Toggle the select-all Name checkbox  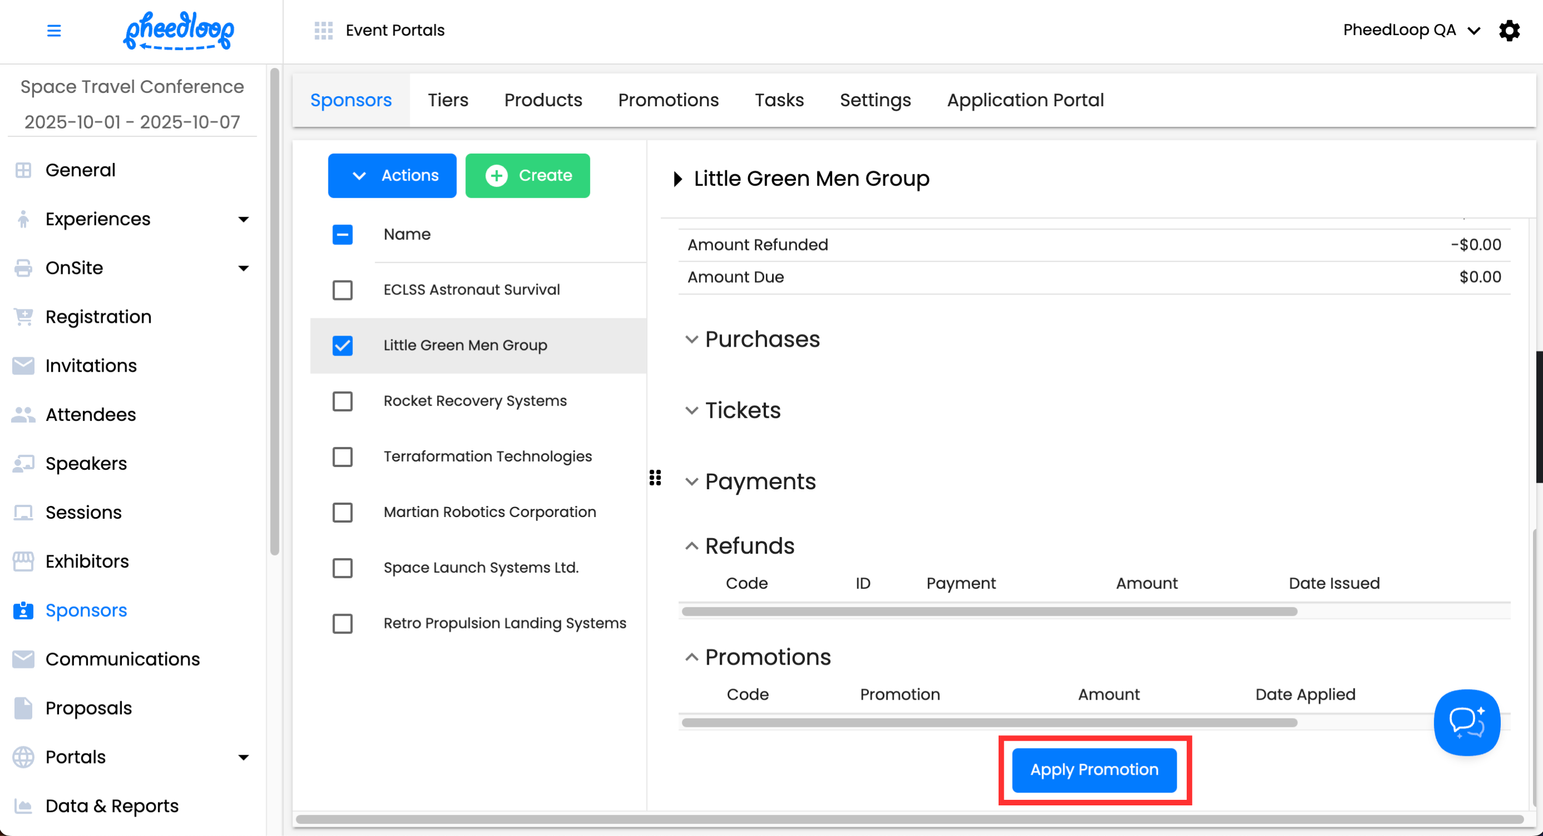point(343,234)
